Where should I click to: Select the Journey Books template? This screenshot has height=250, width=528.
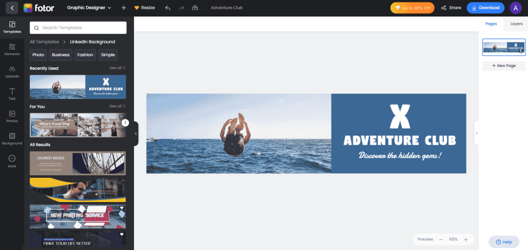(78, 163)
